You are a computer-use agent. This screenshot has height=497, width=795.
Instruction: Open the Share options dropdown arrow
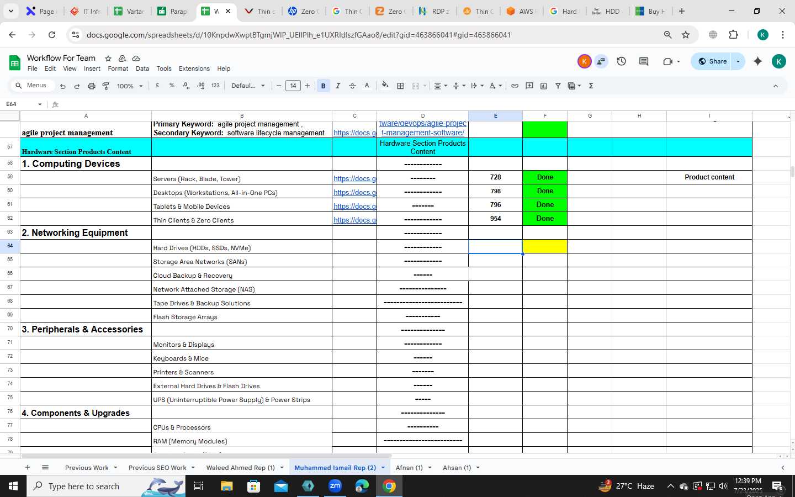[x=738, y=61]
